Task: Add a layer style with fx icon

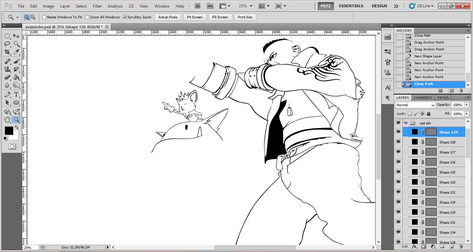Action: point(414,247)
